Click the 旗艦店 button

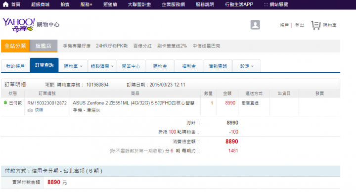(x=44, y=46)
